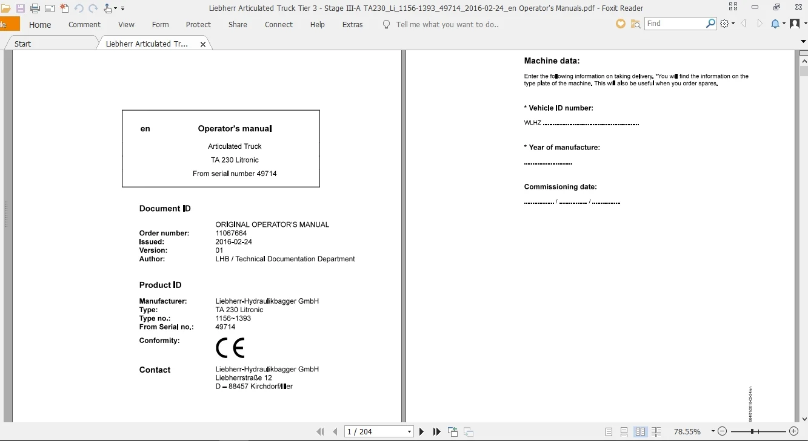This screenshot has height=441, width=808.
Task: Open the Comment ribbon tab
Action: tap(84, 25)
